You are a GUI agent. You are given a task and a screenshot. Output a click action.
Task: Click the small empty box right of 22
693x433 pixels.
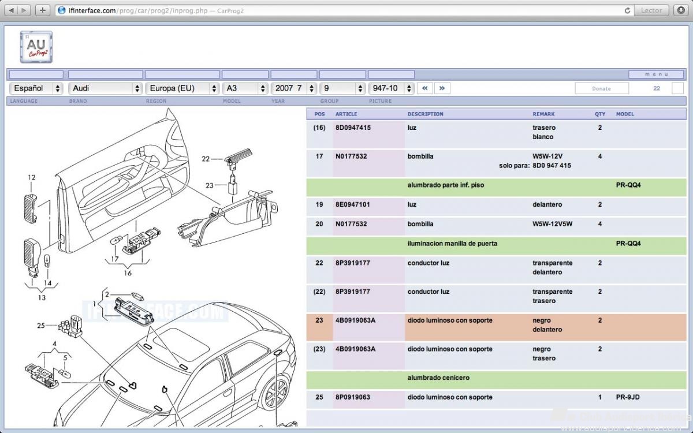(x=678, y=88)
